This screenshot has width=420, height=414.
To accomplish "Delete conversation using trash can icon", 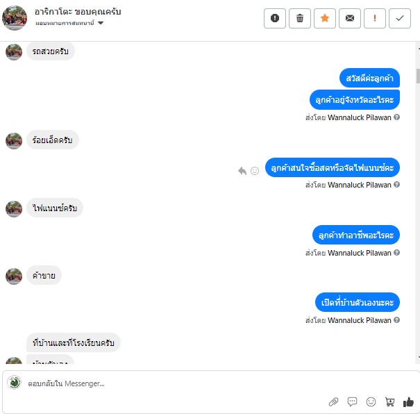I will point(300,18).
